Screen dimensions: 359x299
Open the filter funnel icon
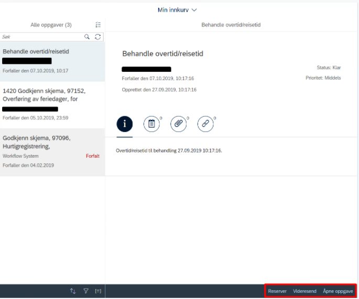(x=86, y=291)
